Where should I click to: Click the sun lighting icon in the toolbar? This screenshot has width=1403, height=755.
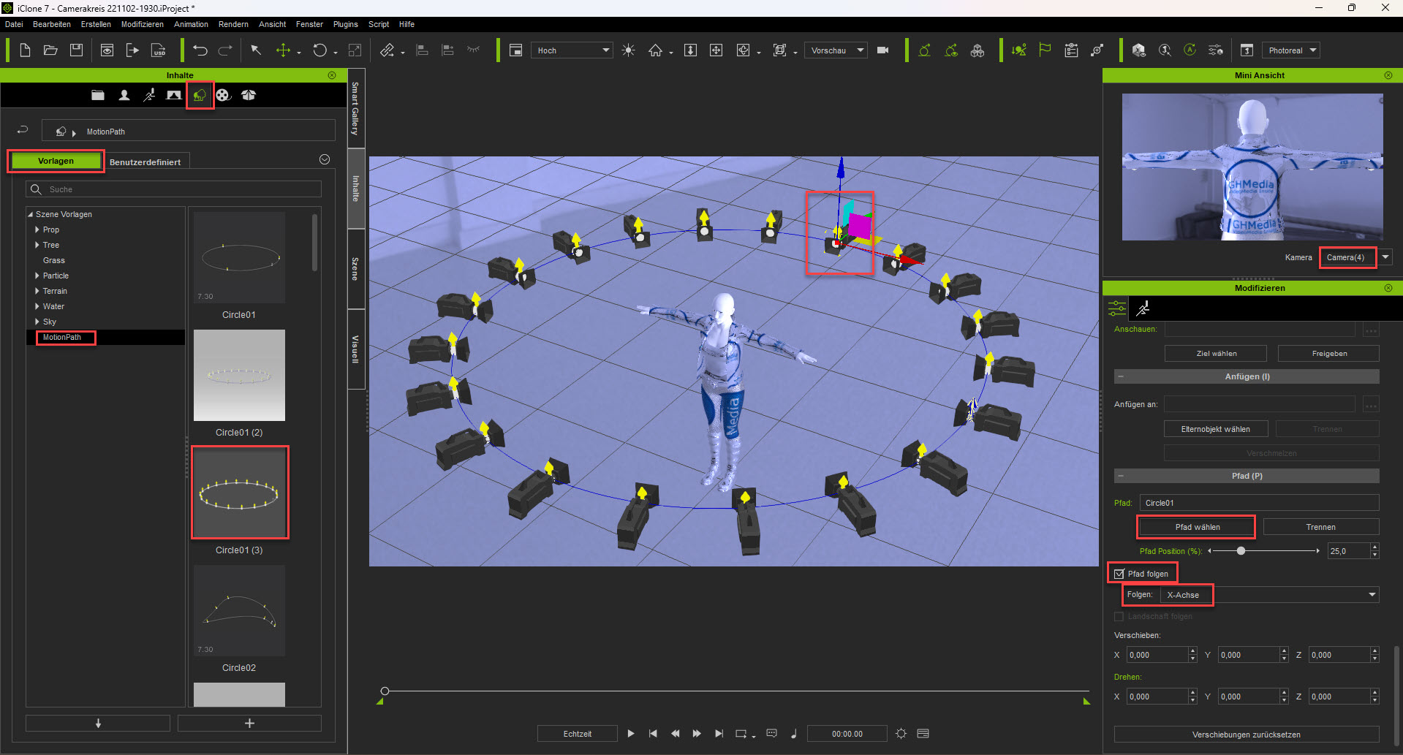pyautogui.click(x=628, y=50)
